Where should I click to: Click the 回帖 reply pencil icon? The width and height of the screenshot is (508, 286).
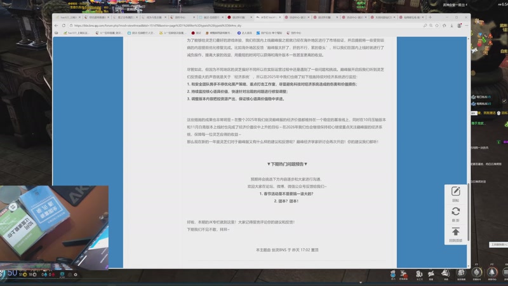click(455, 192)
